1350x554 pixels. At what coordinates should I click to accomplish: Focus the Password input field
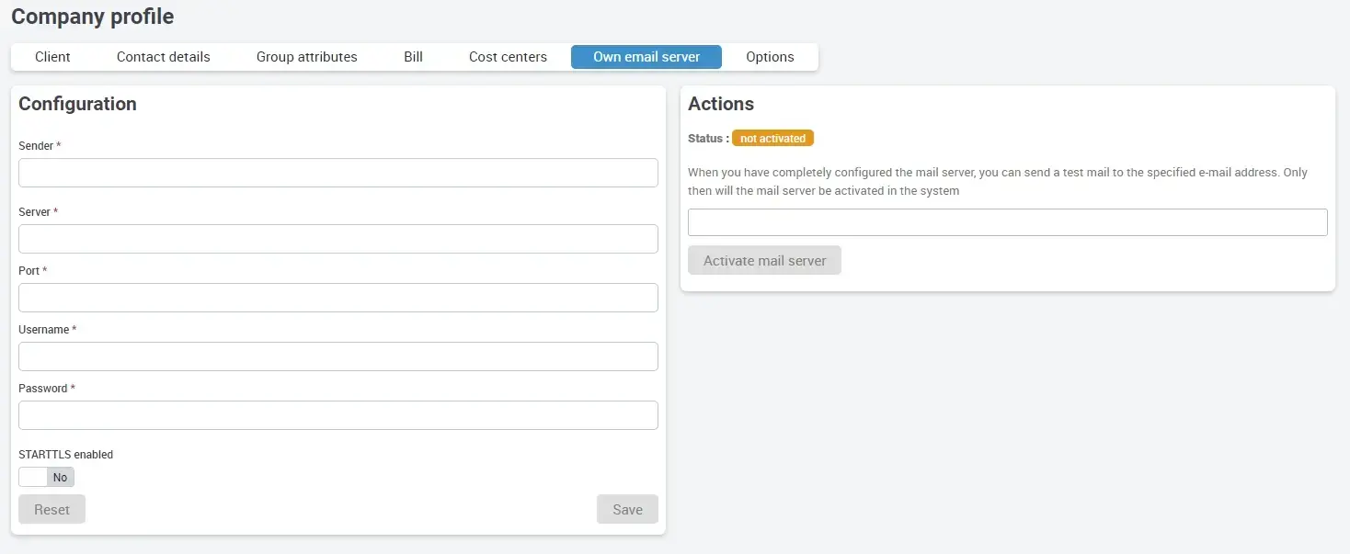pyautogui.click(x=337, y=415)
